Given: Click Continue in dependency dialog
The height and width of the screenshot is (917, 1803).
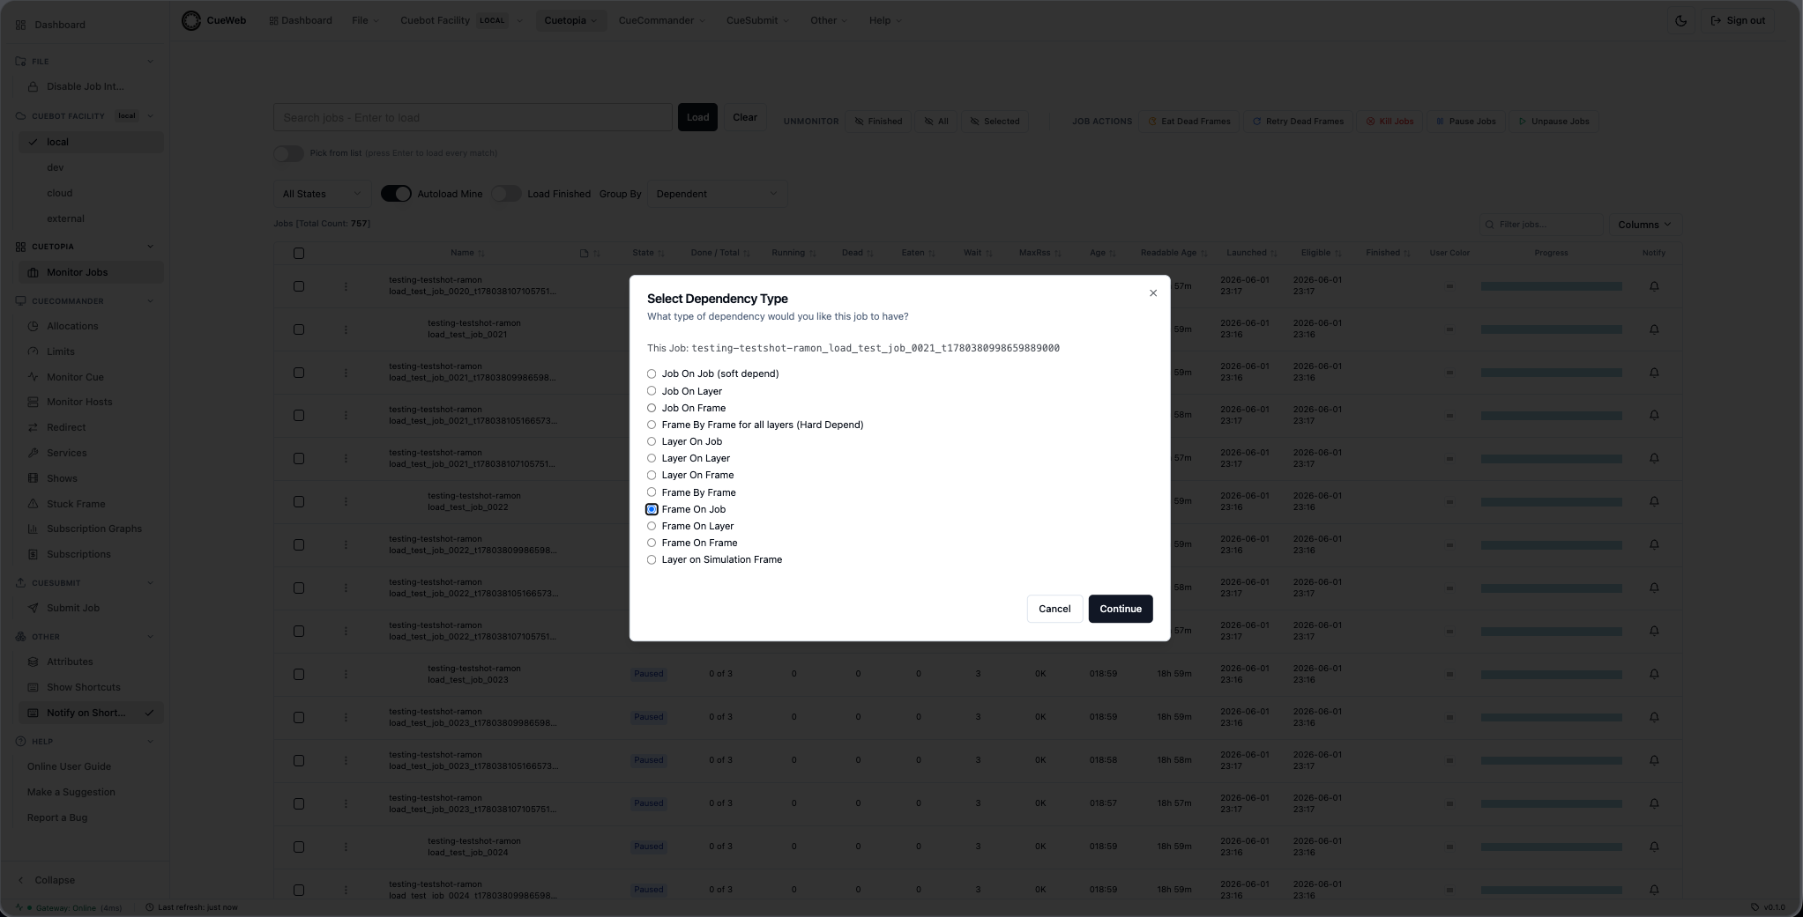Looking at the screenshot, I should point(1121,609).
